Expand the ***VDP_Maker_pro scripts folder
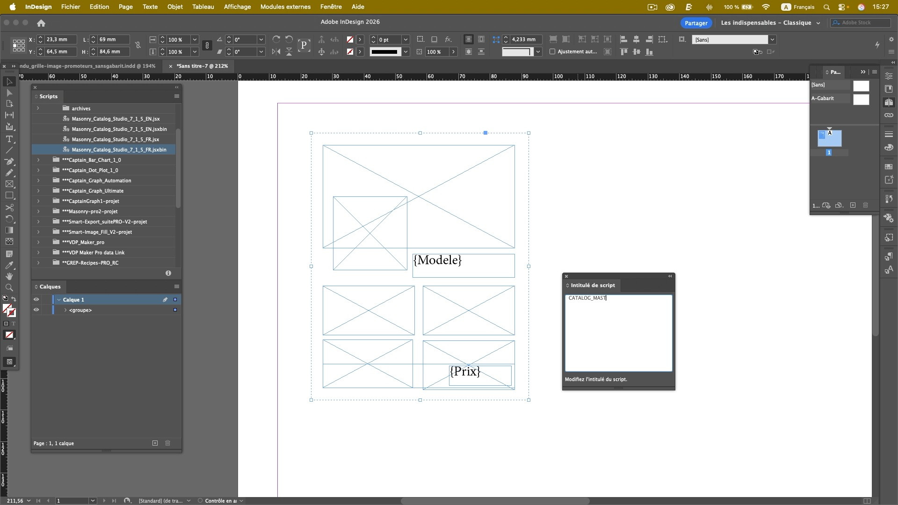Viewport: 898px width, 505px height. pyautogui.click(x=38, y=242)
